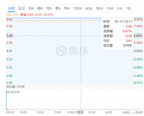Click the 10:00 time axis label
This screenshot has width=144, height=116.
coord(23,112)
